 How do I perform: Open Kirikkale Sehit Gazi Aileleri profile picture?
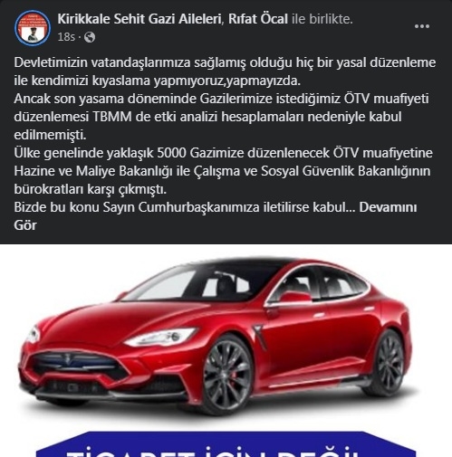click(x=33, y=28)
